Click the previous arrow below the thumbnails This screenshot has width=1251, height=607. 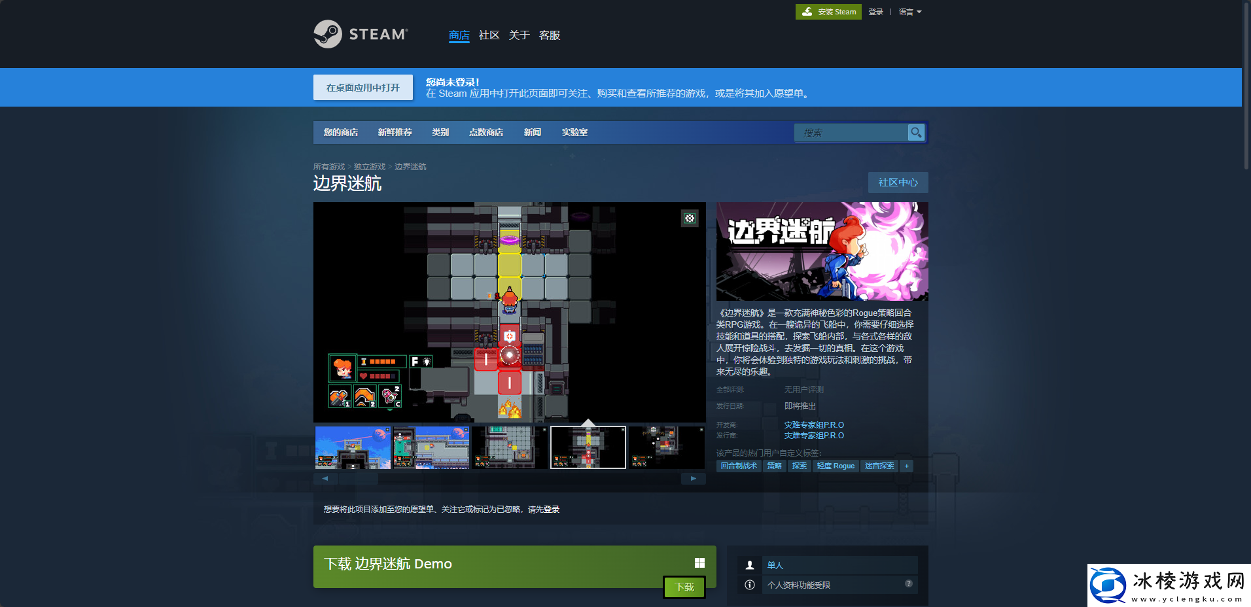[x=325, y=478]
